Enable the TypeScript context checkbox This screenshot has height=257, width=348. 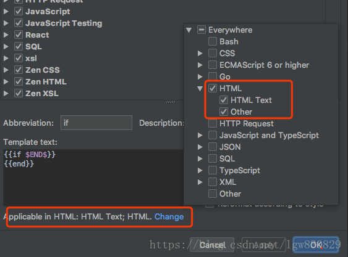[x=213, y=170]
